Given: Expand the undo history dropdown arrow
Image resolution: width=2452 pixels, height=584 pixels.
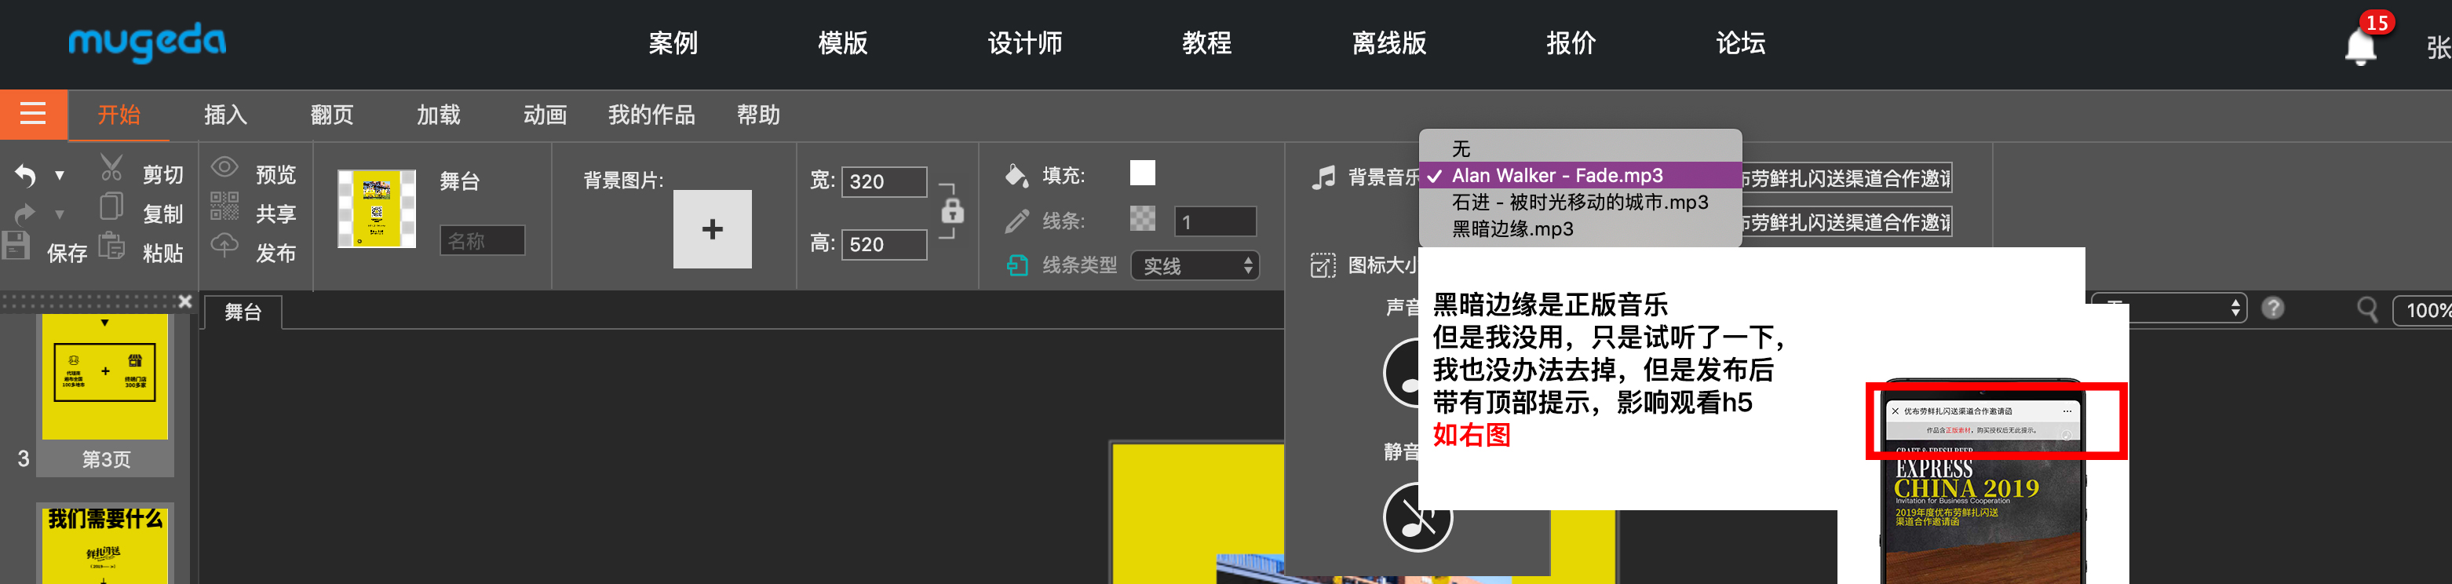Looking at the screenshot, I should (x=59, y=177).
